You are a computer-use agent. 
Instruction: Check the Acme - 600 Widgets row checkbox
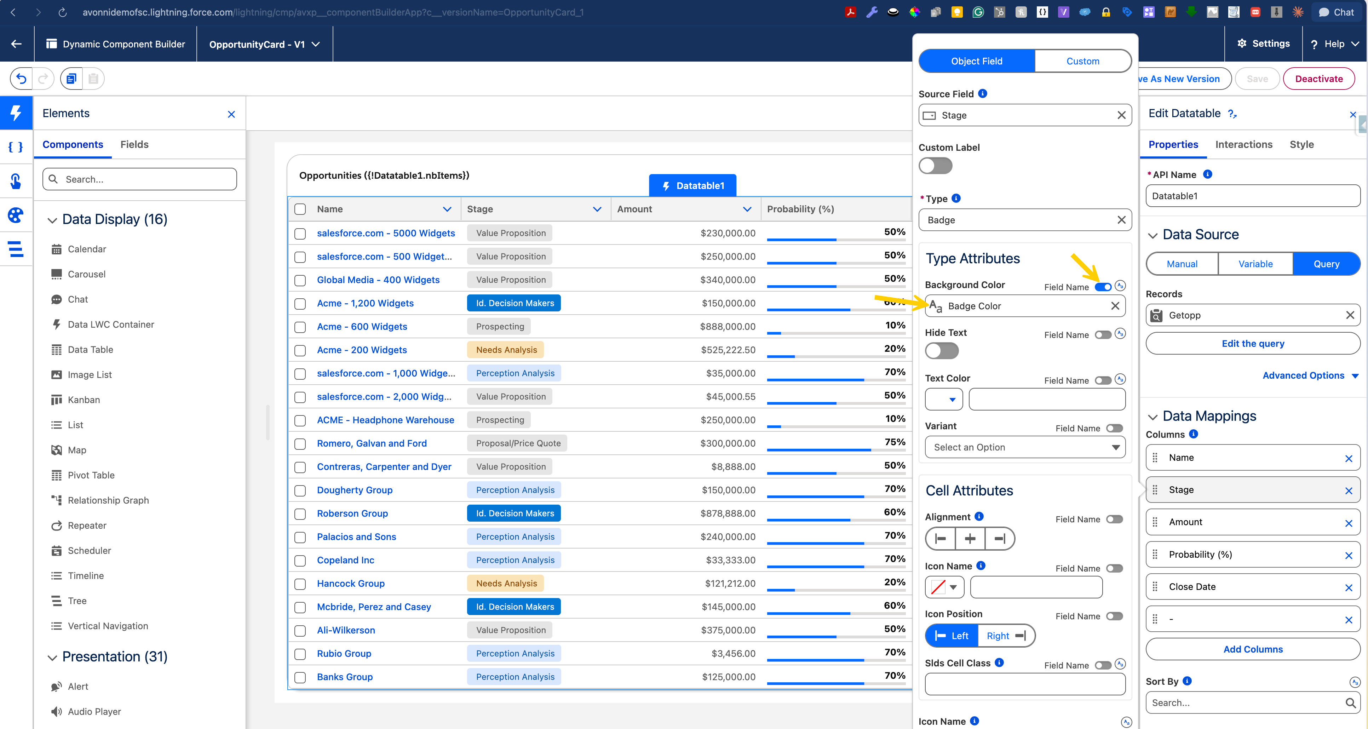click(300, 327)
